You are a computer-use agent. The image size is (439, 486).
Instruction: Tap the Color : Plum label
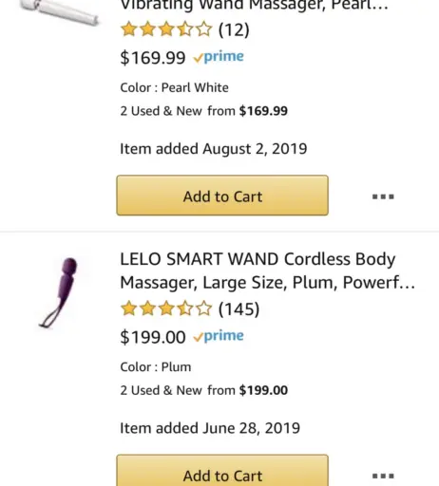(156, 367)
